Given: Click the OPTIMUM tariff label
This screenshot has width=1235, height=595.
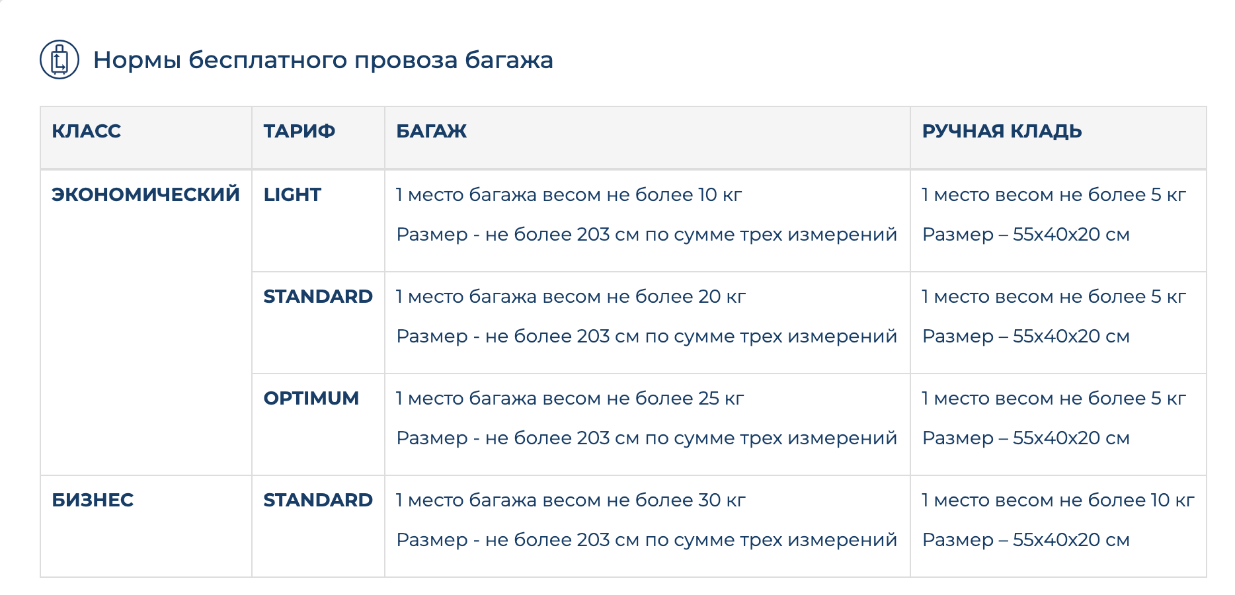Looking at the screenshot, I should [311, 398].
